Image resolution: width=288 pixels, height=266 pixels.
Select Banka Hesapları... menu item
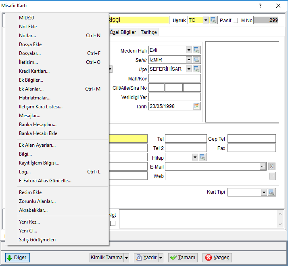click(x=57, y=125)
